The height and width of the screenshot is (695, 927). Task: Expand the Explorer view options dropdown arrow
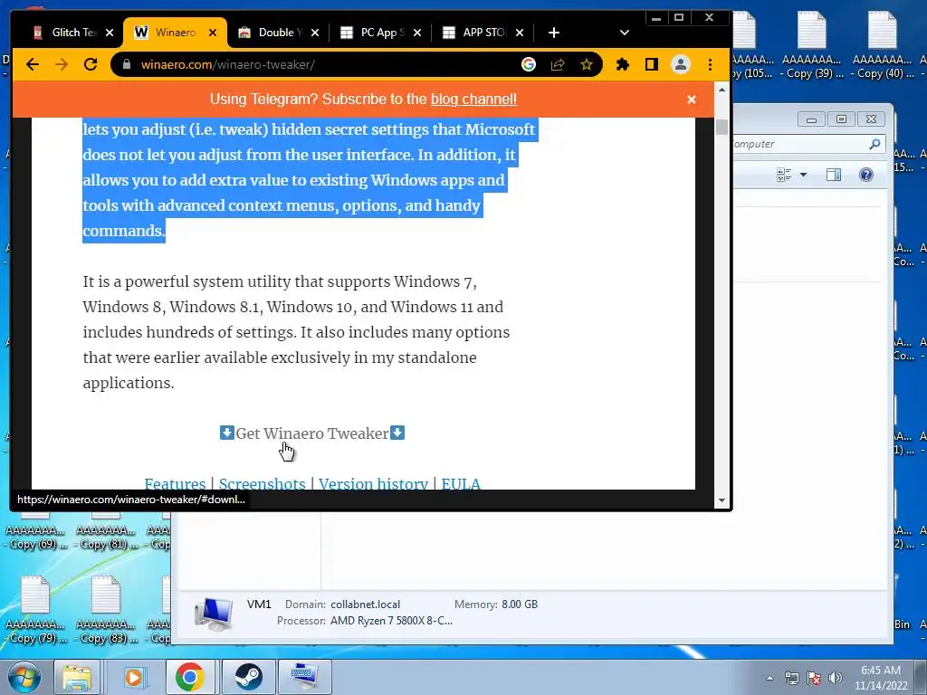(x=803, y=175)
